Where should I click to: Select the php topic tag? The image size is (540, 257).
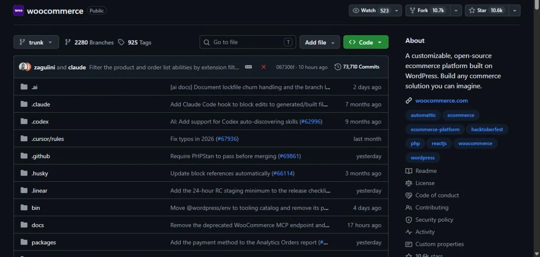[415, 143]
